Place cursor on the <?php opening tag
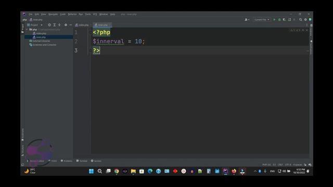 click(101, 32)
